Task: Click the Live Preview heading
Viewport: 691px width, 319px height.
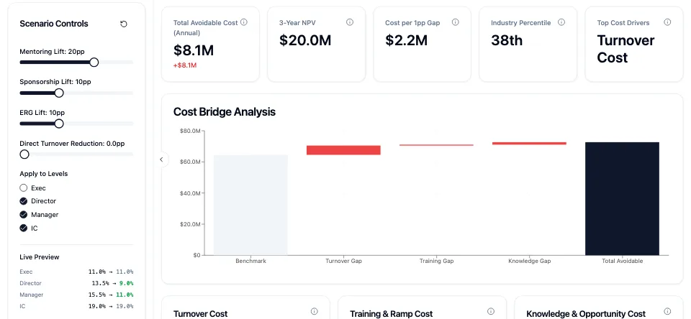Action: [39, 257]
